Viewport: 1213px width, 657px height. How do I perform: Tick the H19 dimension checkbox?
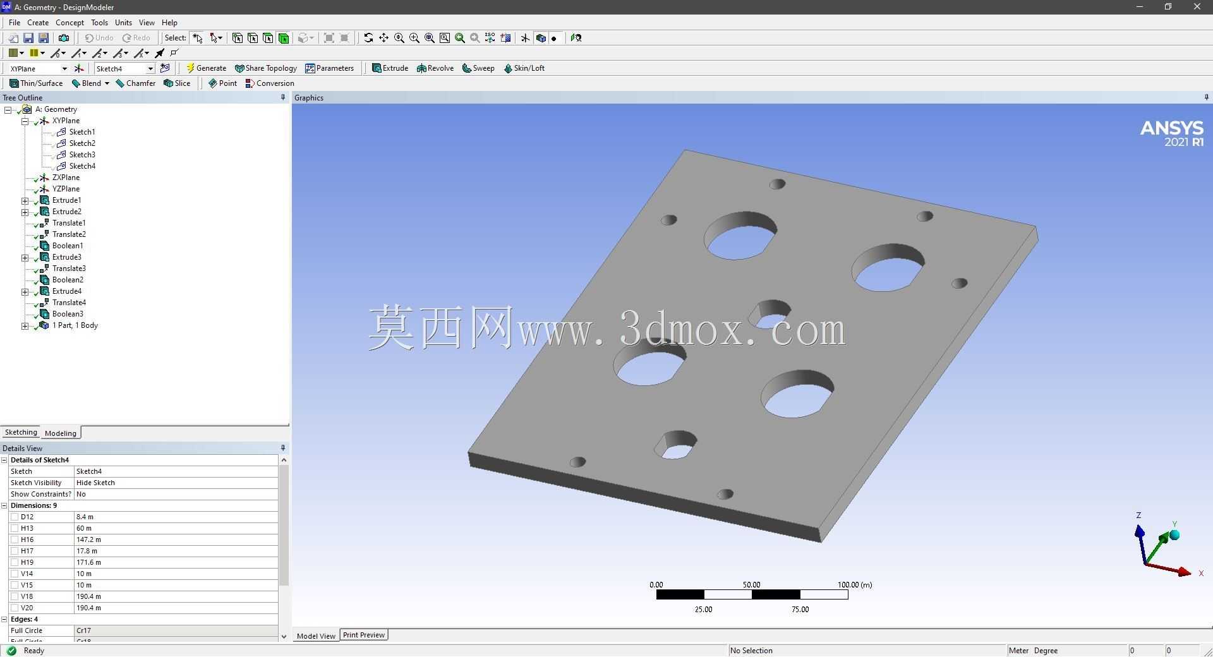[x=15, y=562]
